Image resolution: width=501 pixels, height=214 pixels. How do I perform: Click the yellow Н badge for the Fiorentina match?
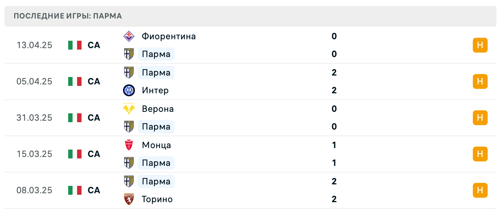click(480, 45)
